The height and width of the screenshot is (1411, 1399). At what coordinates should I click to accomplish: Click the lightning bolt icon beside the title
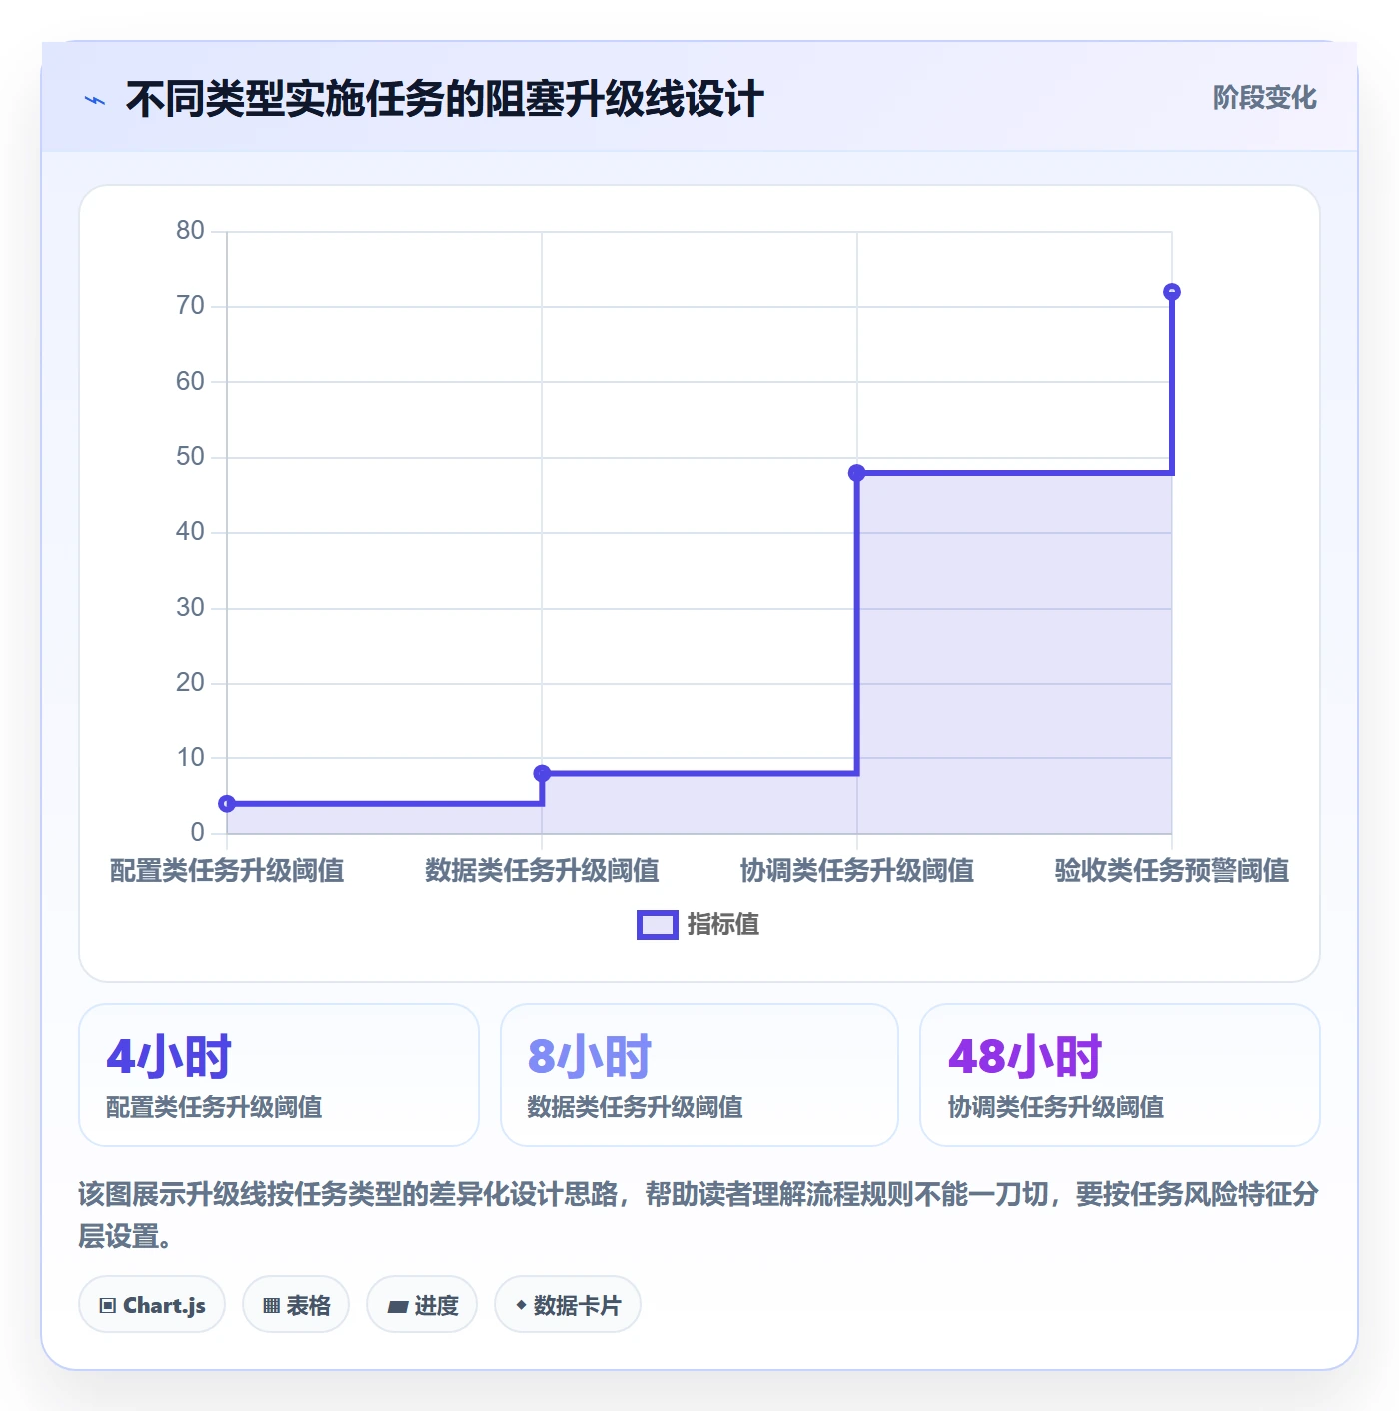point(95,100)
